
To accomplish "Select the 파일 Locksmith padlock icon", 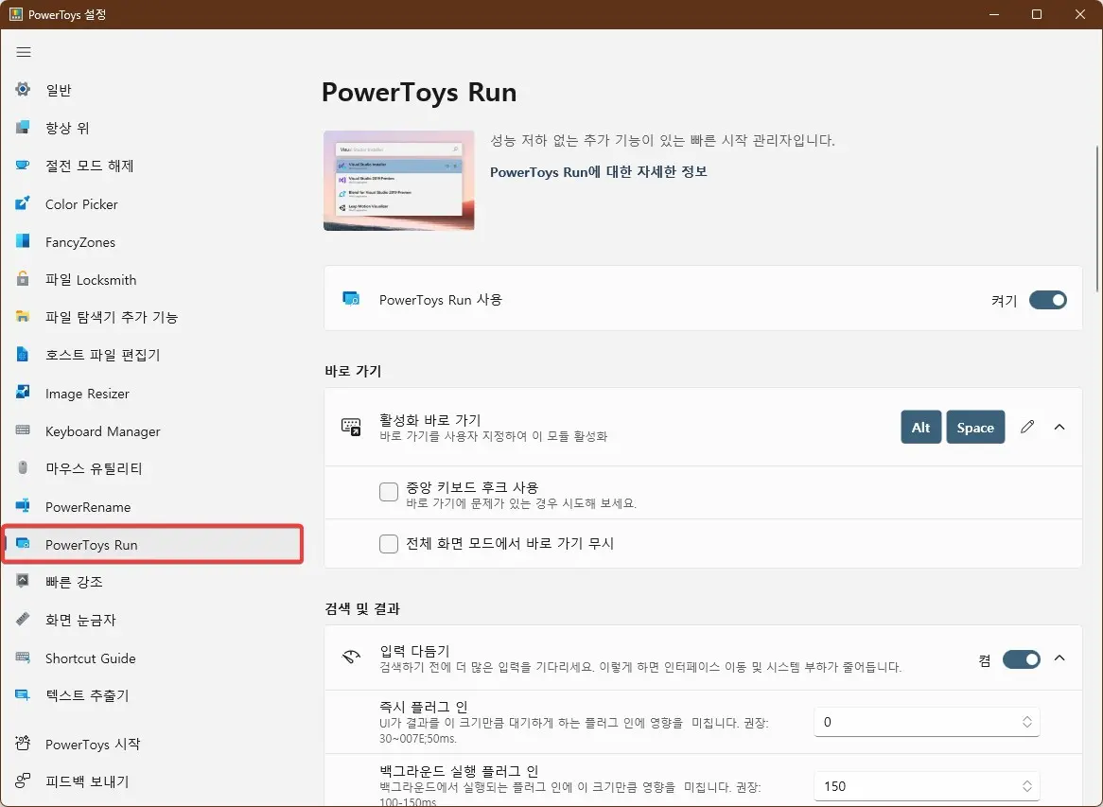I will (x=23, y=278).
